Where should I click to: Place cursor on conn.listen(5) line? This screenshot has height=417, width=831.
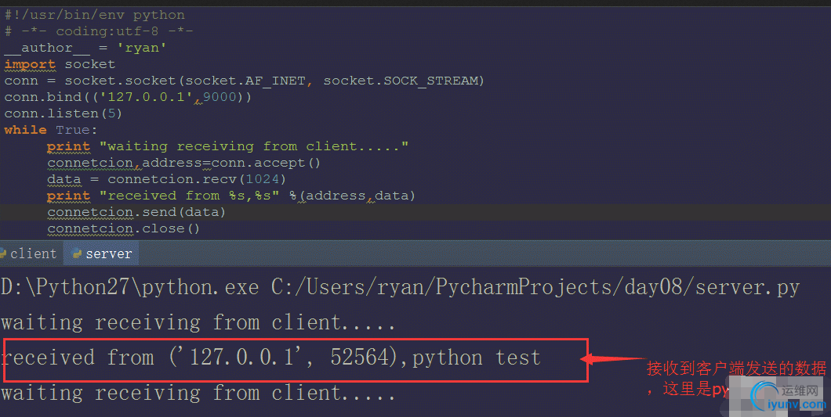tap(63, 113)
